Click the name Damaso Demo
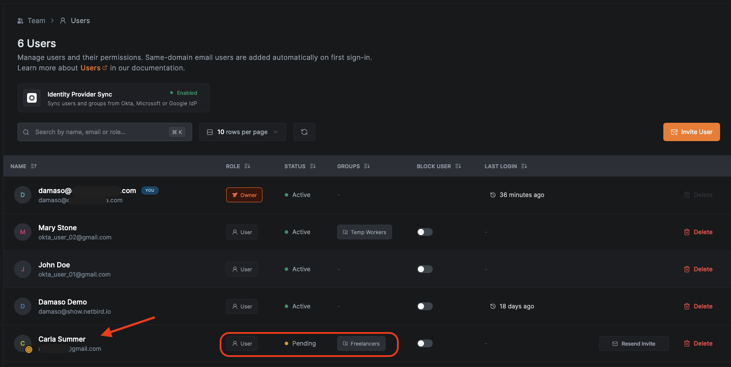This screenshot has width=731, height=367. click(62, 302)
